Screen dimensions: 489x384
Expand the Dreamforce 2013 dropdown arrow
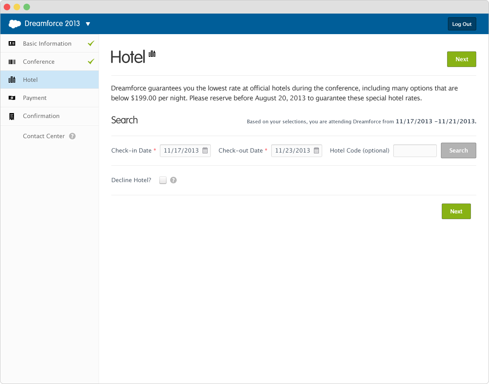(x=88, y=24)
